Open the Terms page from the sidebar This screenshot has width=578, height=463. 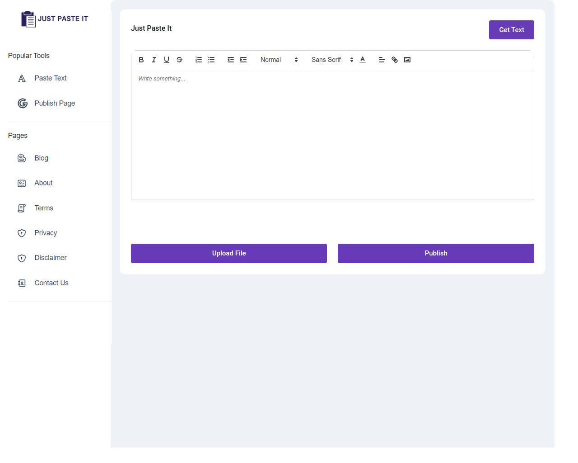pyautogui.click(x=43, y=208)
